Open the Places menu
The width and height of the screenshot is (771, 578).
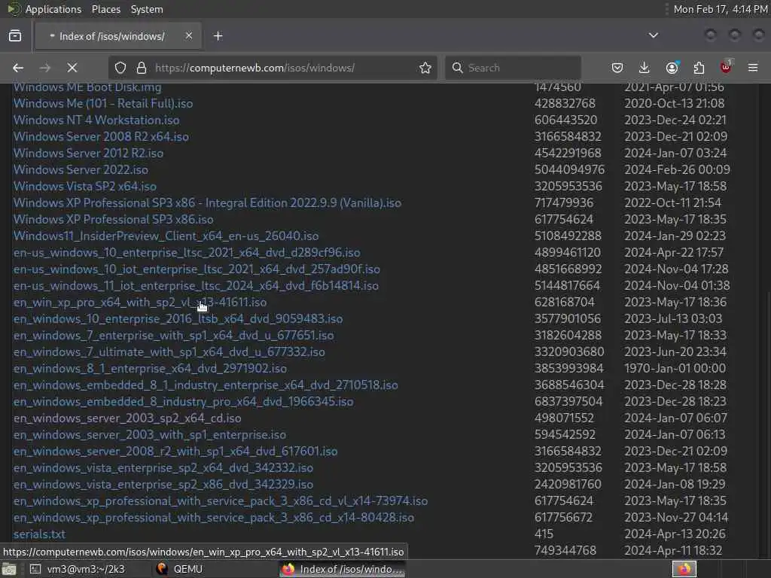[105, 9]
